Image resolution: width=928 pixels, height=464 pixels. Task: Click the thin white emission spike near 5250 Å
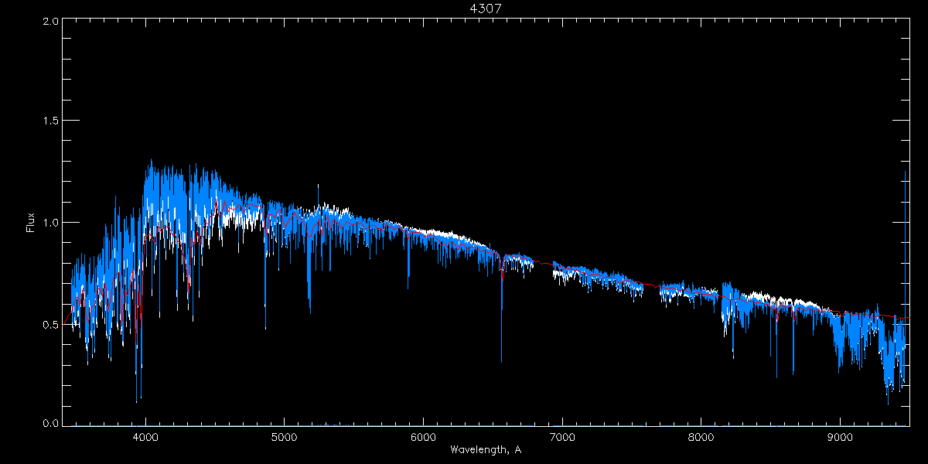(x=318, y=188)
